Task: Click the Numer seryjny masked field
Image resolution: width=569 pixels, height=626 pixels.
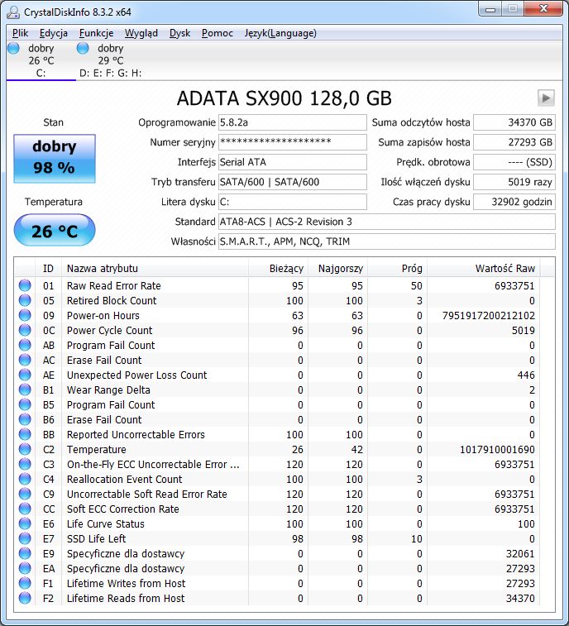Action: [292, 142]
